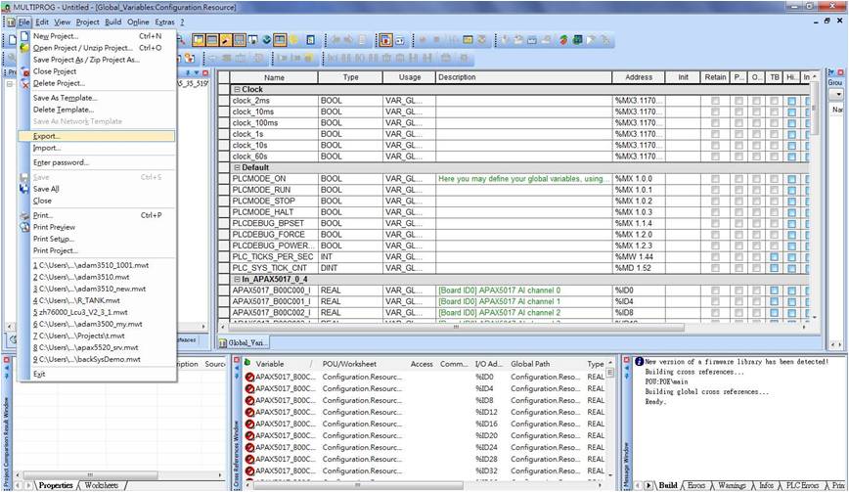The height and width of the screenshot is (492, 849).
Task: Click the blue info icon in message window
Action: (639, 362)
